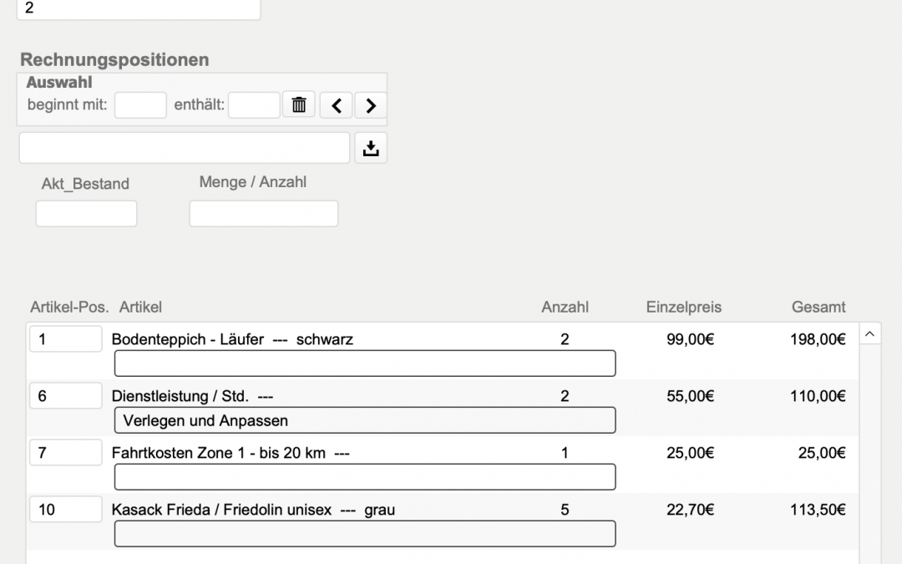This screenshot has width=902, height=564.
Task: Select the Dienstleistung / Std. article row
Action: tap(317, 397)
